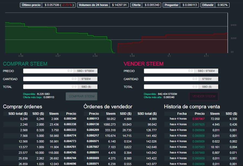Select sell order at price 0.088011
This screenshot has height=166, width=243.
pos(121,153)
